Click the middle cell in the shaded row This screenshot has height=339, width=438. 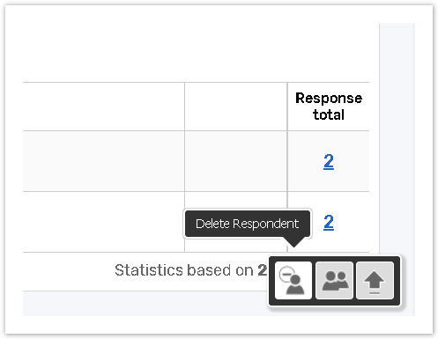coord(236,161)
